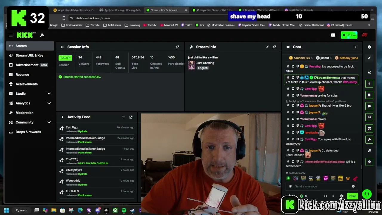This screenshot has width=382, height=215.
Task: Open Steam from the taskbar
Action: (133, 210)
